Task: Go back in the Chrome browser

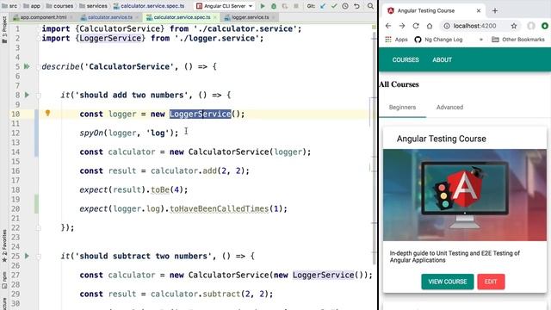Action: 388,26
